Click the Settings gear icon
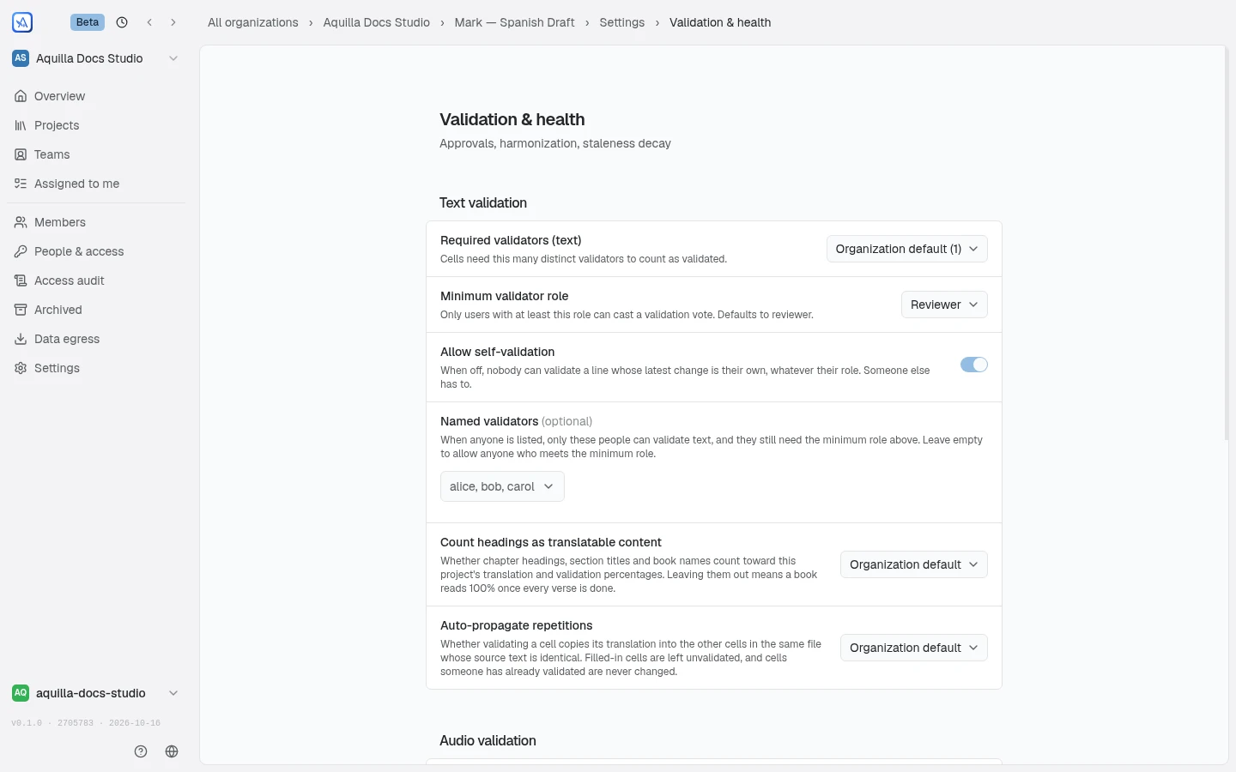This screenshot has width=1236, height=772. click(21, 368)
